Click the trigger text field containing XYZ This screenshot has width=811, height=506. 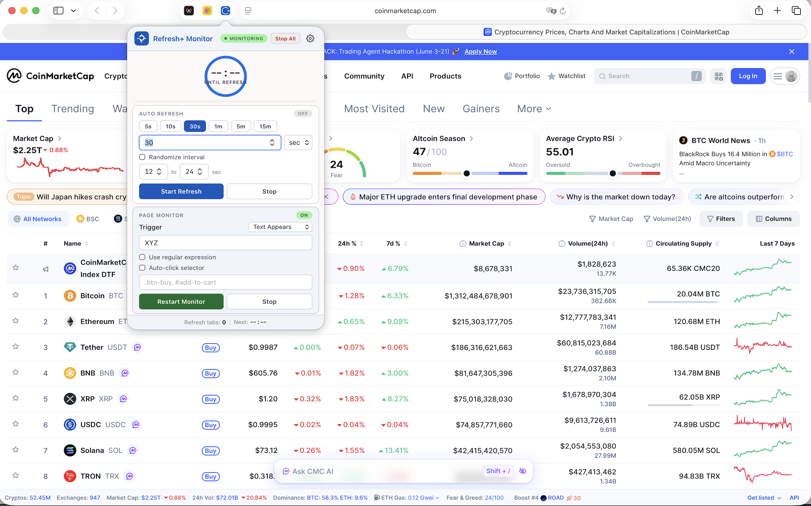coord(226,243)
